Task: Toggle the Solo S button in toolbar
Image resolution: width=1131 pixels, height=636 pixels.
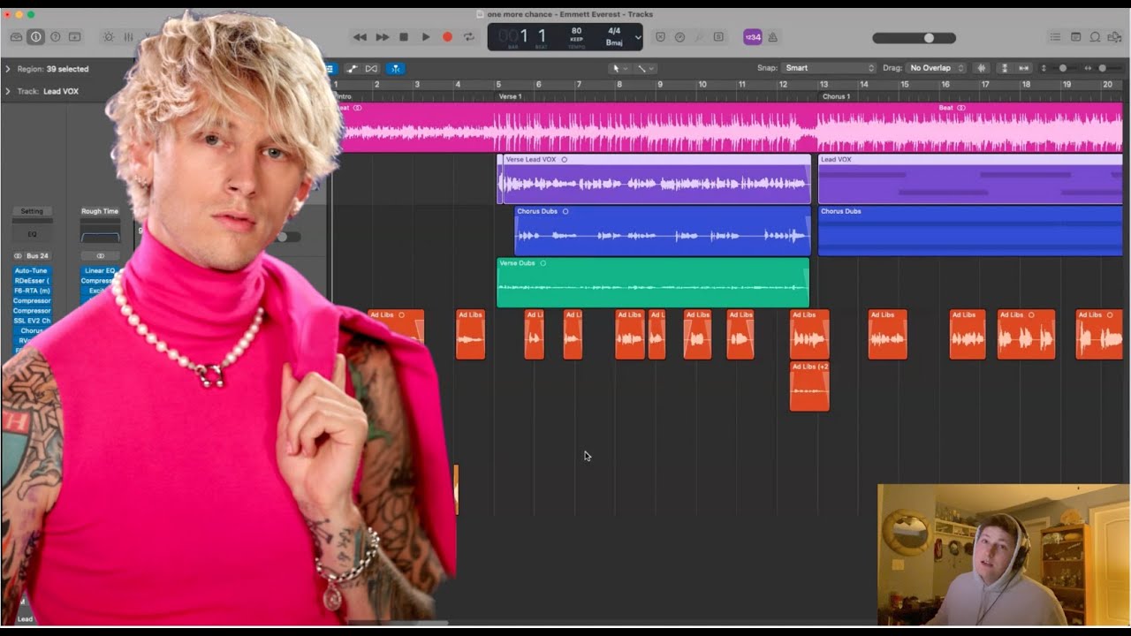Action: click(718, 37)
